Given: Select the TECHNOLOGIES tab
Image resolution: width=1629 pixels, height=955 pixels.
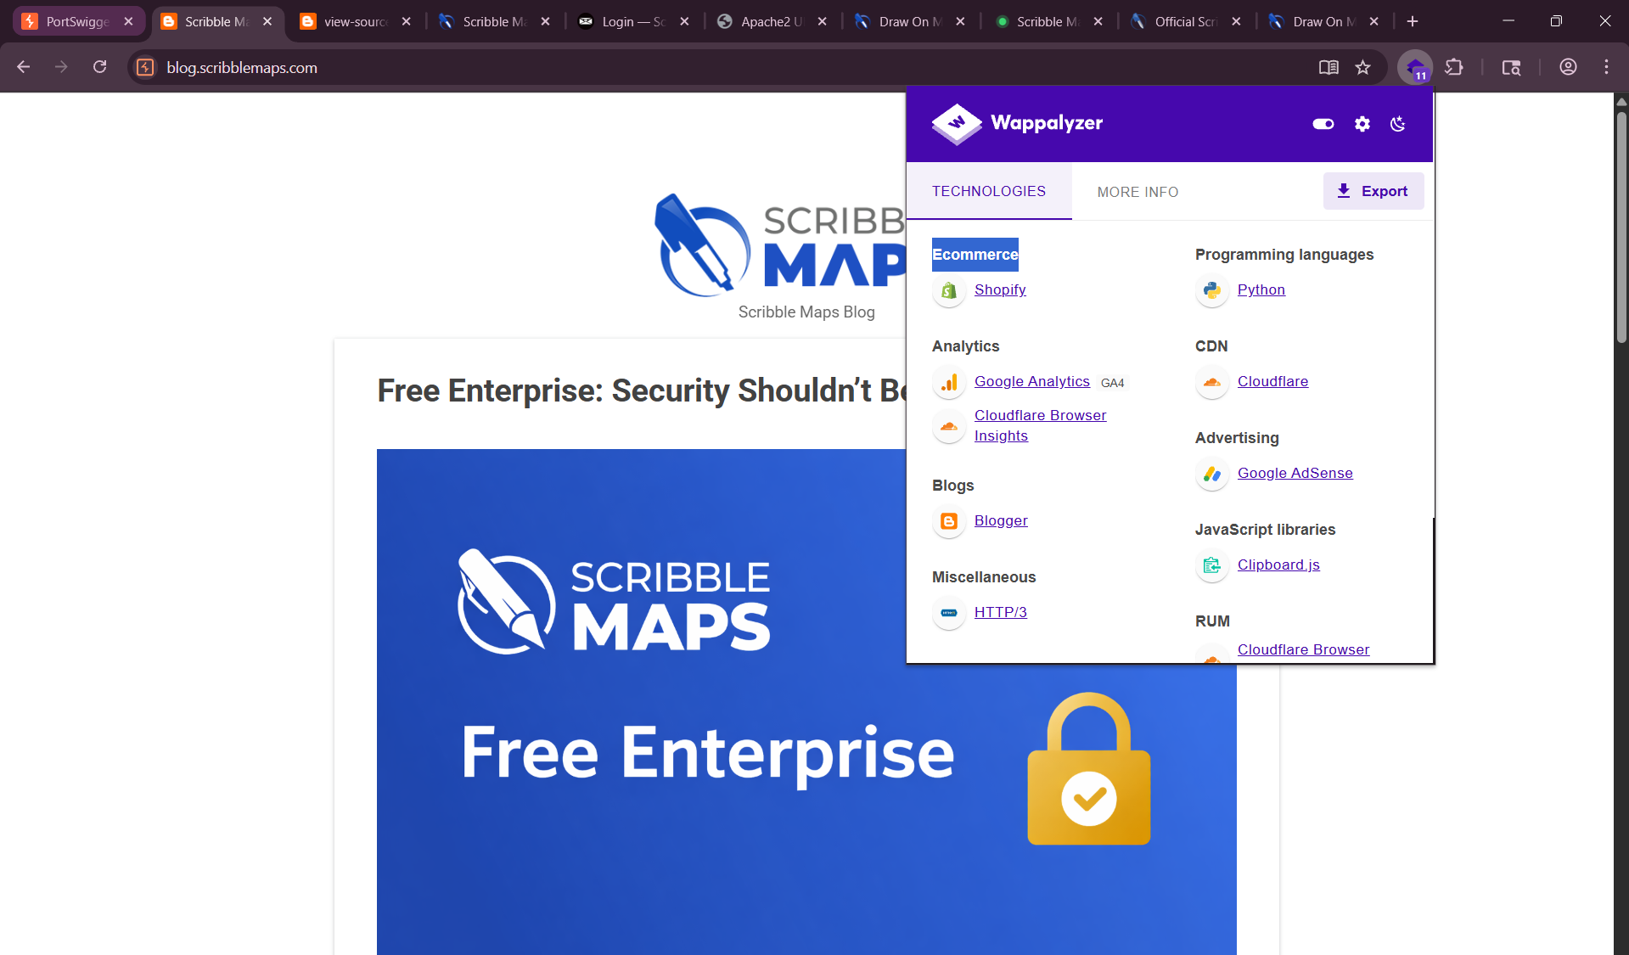Looking at the screenshot, I should point(988,192).
